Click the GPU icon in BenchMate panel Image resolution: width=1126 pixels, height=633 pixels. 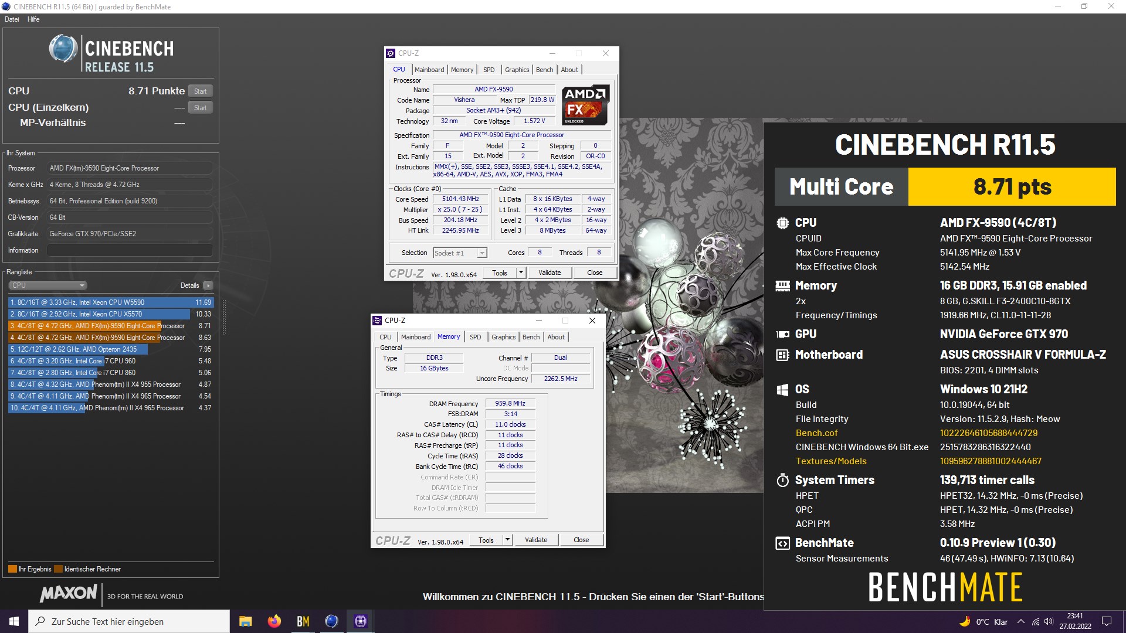782,335
